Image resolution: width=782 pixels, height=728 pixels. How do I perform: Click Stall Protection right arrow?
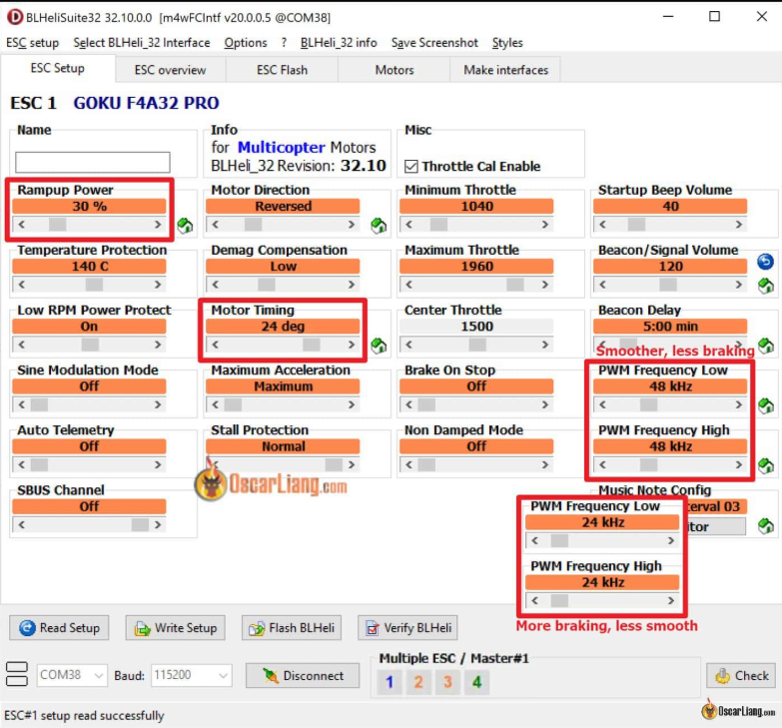(352, 464)
